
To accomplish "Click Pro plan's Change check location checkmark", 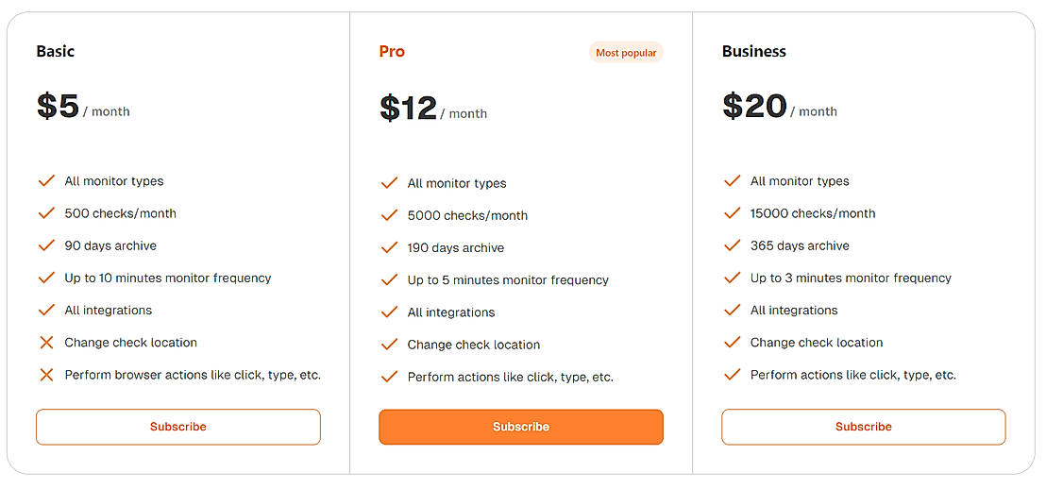I will [389, 345].
